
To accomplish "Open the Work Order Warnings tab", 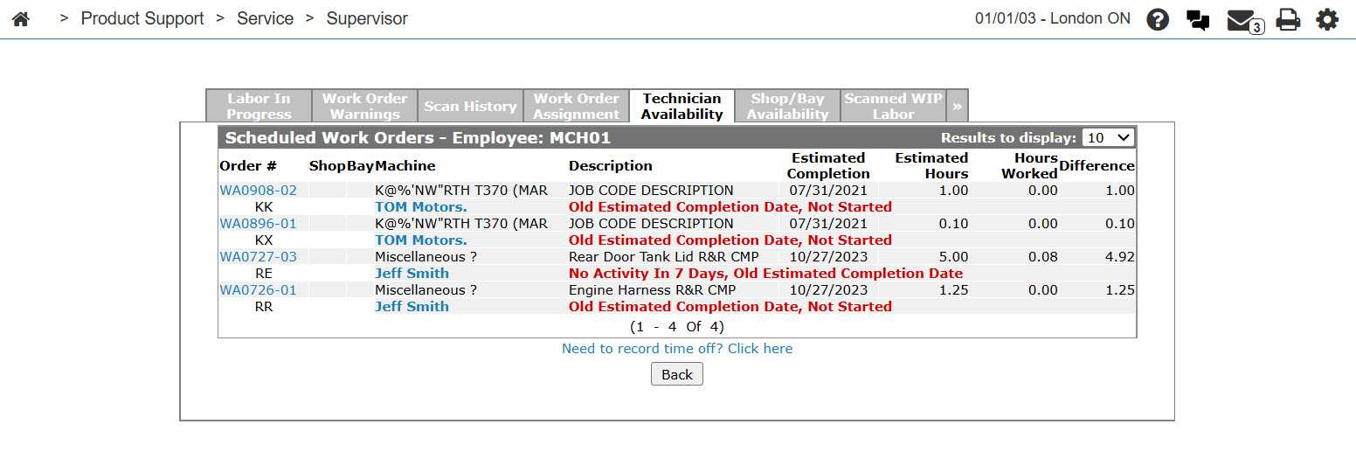I will click(x=364, y=106).
